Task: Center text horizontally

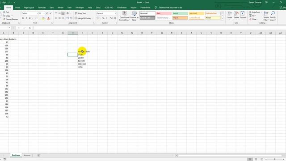Action: (59, 18)
